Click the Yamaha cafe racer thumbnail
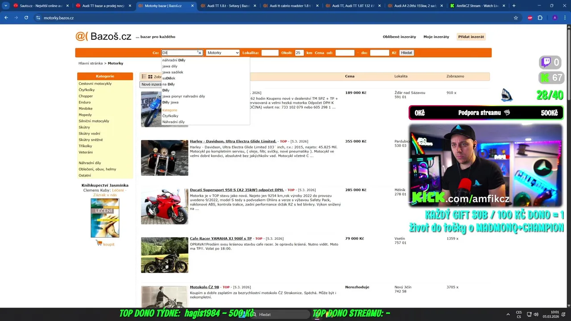The width and height of the screenshot is (571, 321). click(165, 255)
